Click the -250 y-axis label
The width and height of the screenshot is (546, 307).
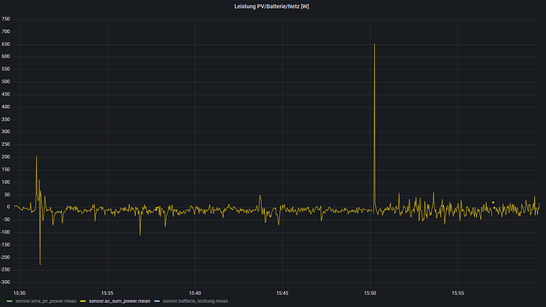(x=6, y=270)
